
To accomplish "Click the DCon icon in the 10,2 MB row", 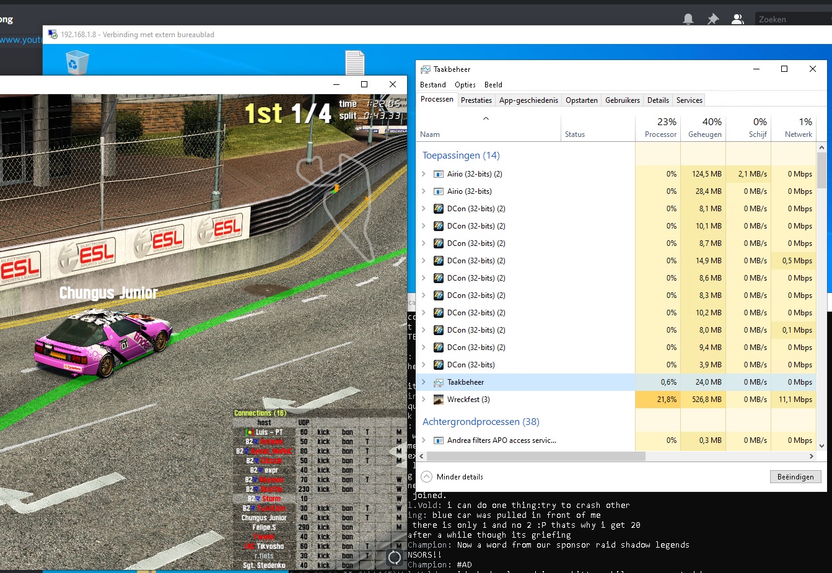I will point(439,313).
